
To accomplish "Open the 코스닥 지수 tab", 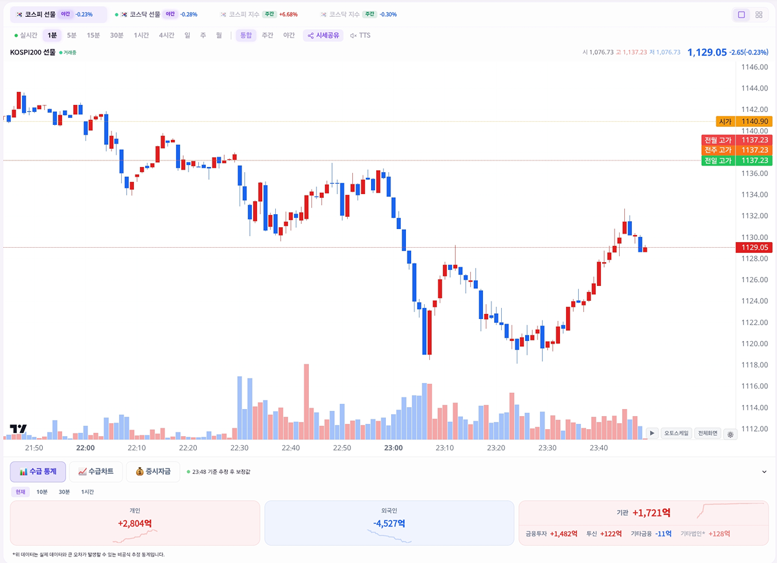I will click(x=359, y=14).
